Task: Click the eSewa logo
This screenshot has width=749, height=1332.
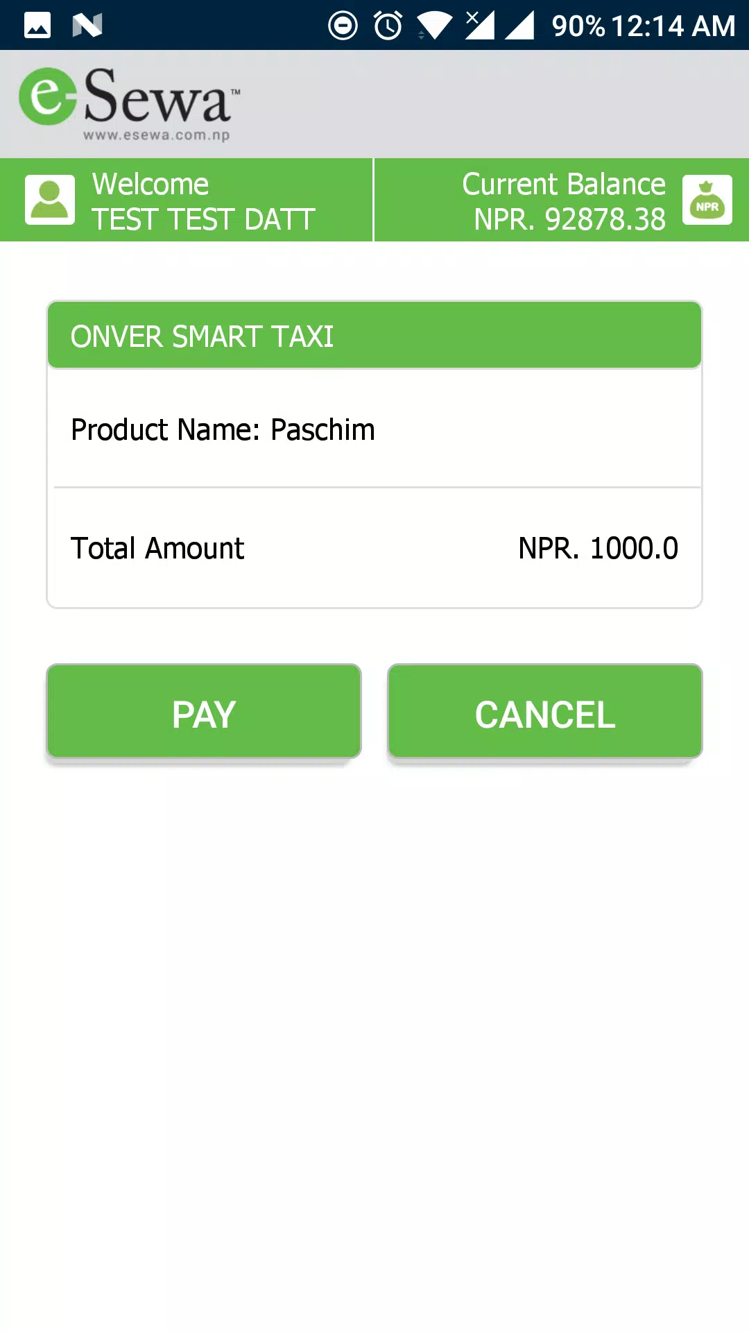Action: tap(129, 103)
